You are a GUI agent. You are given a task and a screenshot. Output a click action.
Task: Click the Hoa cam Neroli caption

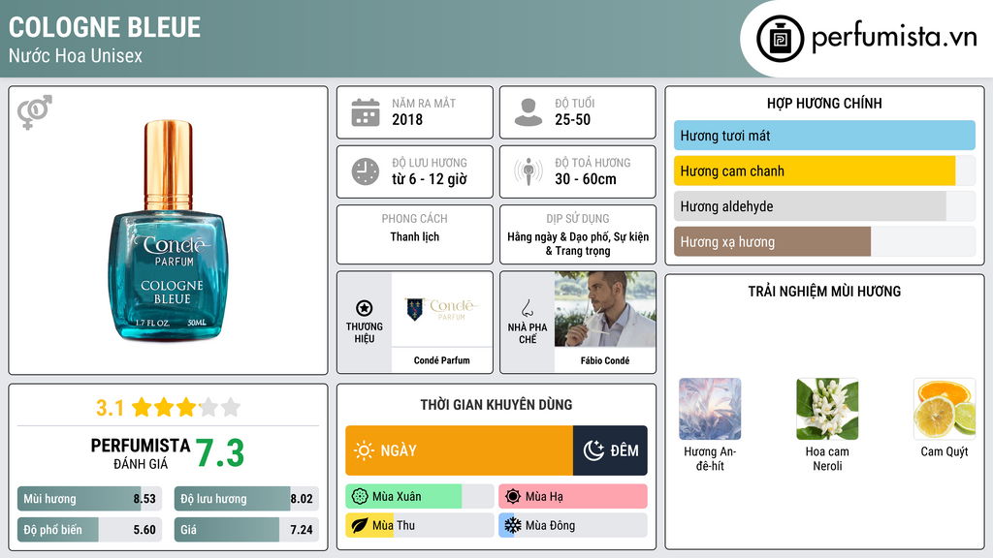(827, 458)
